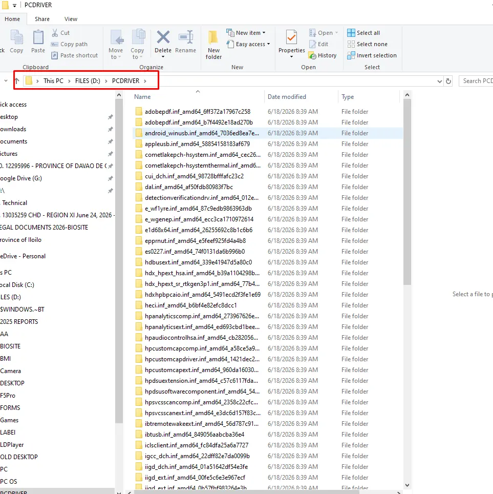This screenshot has height=494, width=493.
Task: Click Select none
Action: click(368, 44)
